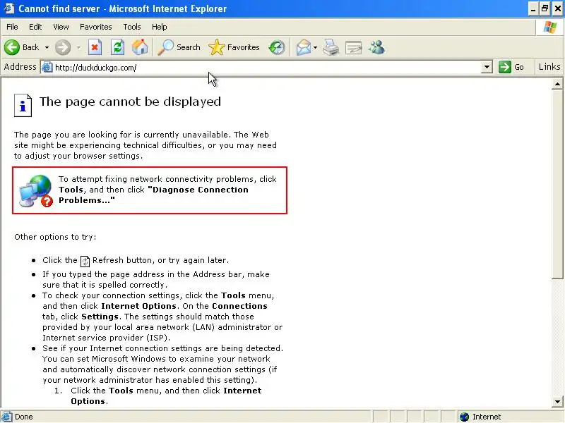Restore down the Internet Explorer window
Image resolution: width=565 pixels, height=423 pixels.
(x=545, y=8)
